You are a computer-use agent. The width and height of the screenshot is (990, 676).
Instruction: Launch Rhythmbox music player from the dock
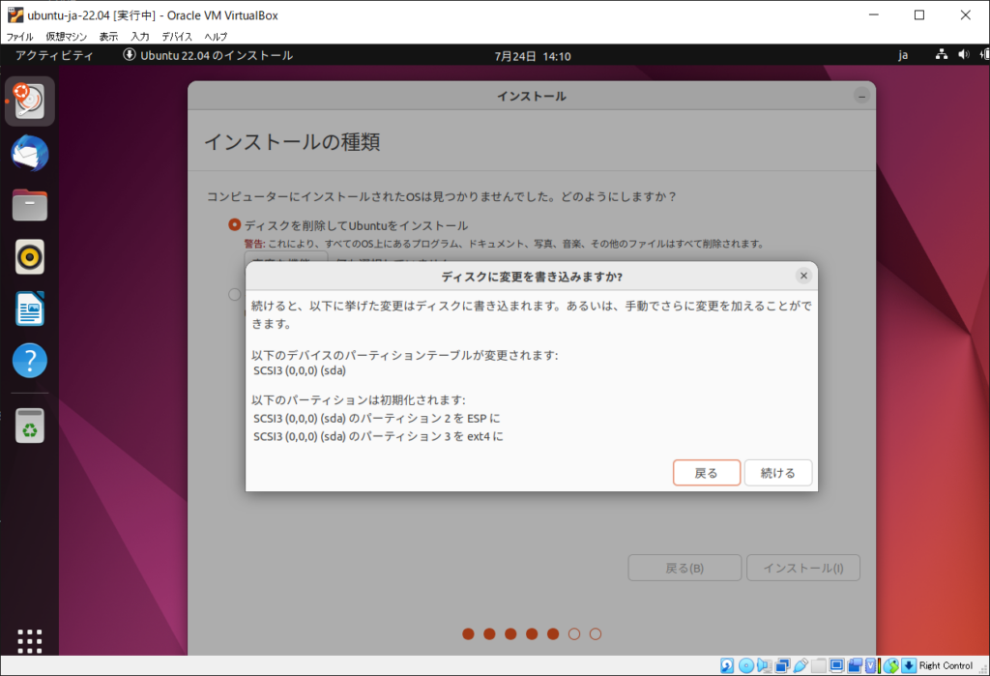coord(29,256)
